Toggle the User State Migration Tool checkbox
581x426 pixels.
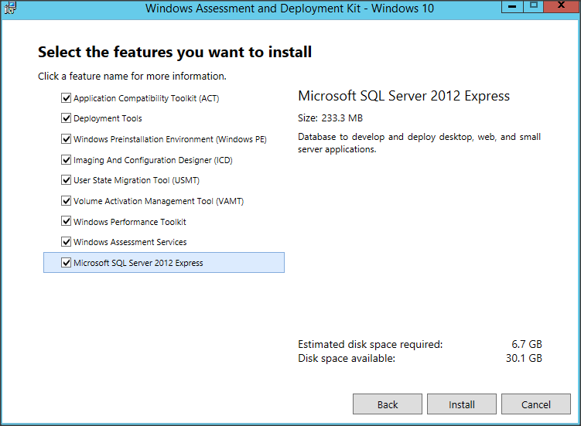tap(66, 180)
